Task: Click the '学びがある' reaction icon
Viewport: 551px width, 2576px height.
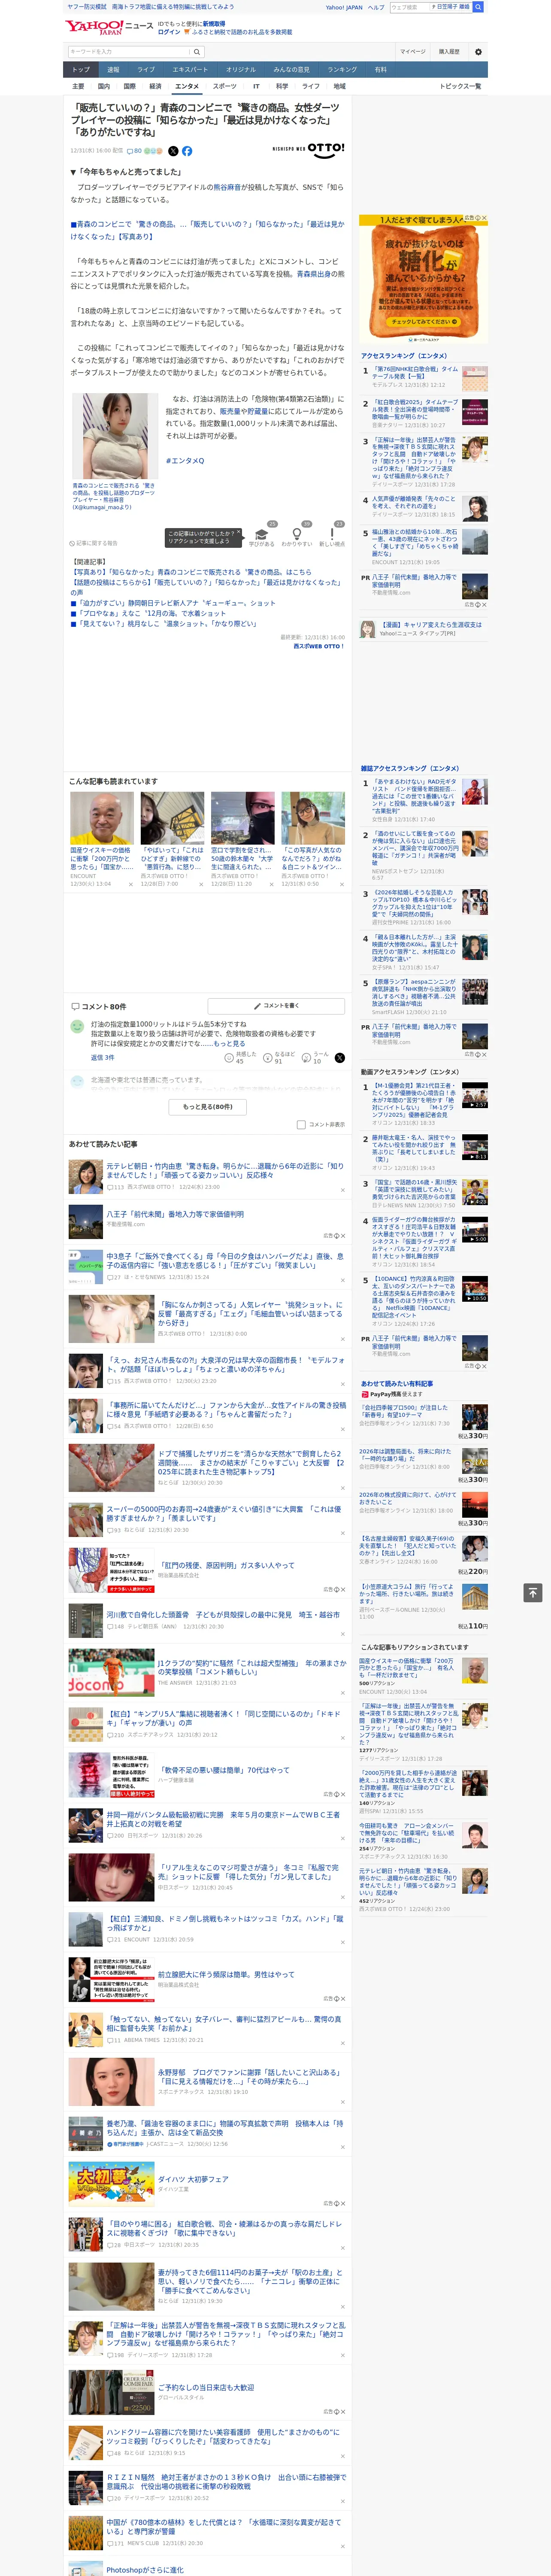Action: tap(262, 534)
